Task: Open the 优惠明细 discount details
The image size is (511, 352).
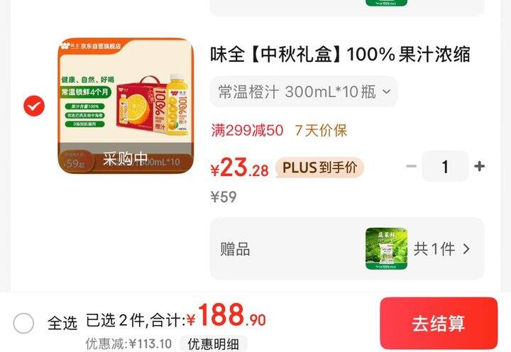Action: tap(213, 344)
